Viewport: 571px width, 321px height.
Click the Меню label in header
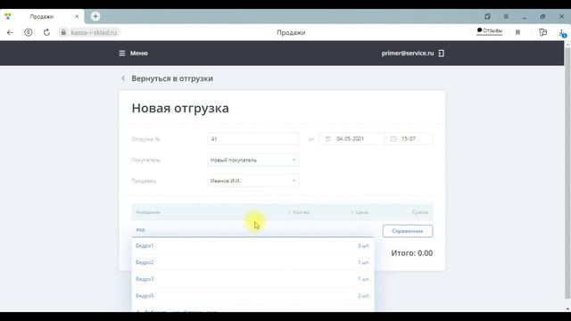[x=139, y=53]
